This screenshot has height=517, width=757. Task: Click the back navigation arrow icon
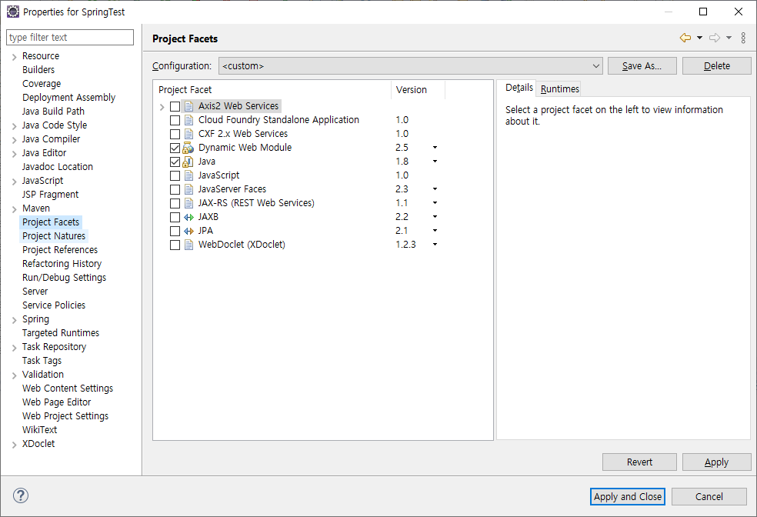685,38
